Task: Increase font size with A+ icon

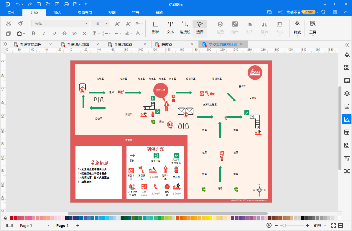Action: 117,24
